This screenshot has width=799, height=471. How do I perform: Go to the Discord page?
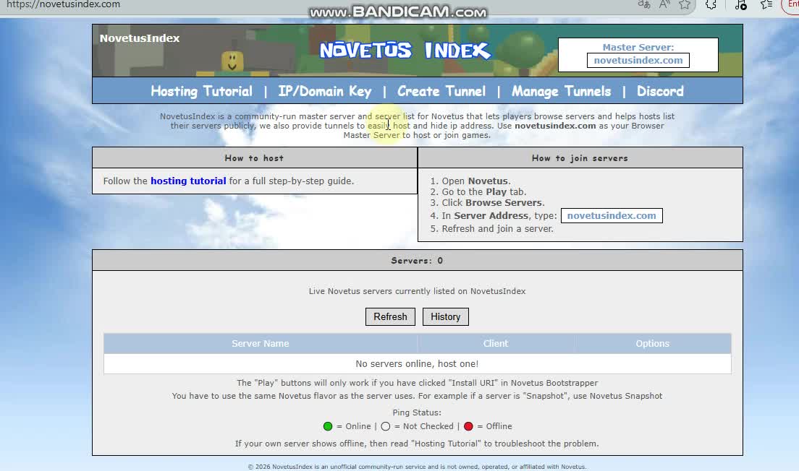coord(660,91)
